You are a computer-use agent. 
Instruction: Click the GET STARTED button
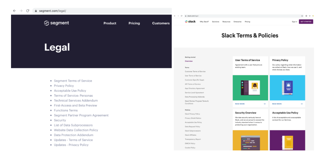coord(306,22)
